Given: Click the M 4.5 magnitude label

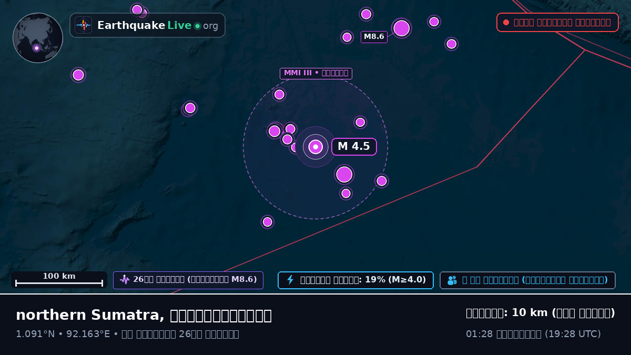Looking at the screenshot, I should 354,147.
